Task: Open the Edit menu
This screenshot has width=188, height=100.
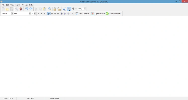Action: [8, 5]
